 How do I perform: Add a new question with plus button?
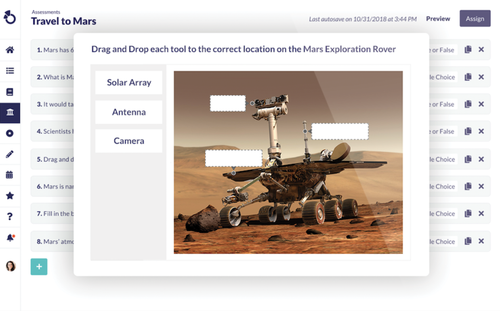pos(39,267)
